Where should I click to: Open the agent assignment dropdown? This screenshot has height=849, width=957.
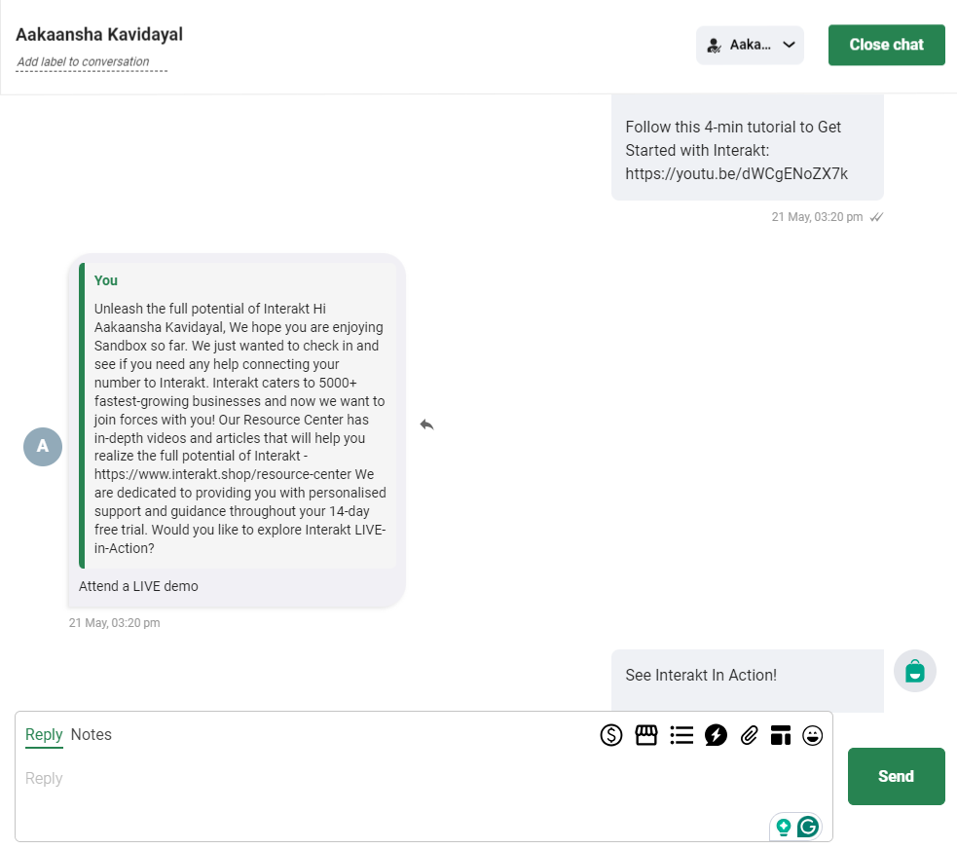click(x=750, y=45)
